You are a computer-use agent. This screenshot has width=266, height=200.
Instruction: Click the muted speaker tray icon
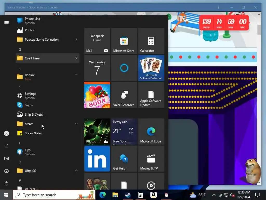point(232,195)
